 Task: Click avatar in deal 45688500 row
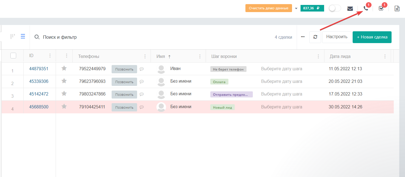[161, 107]
